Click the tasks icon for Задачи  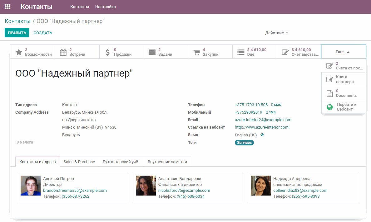click(x=152, y=52)
